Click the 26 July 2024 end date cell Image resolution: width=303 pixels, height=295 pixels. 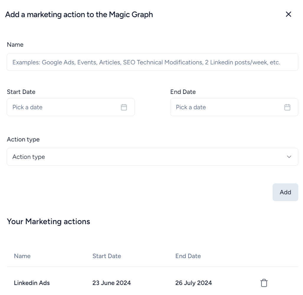click(x=194, y=283)
